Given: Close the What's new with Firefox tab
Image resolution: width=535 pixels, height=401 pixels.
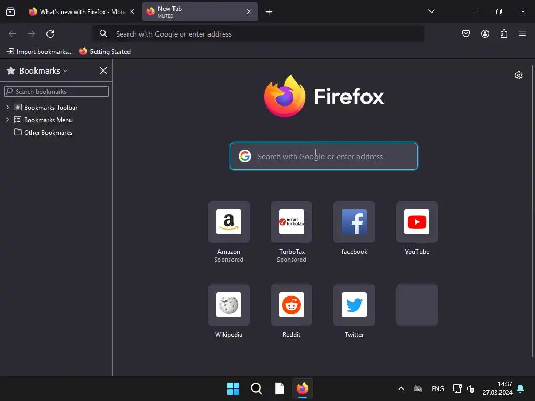Looking at the screenshot, I should coord(132,12).
